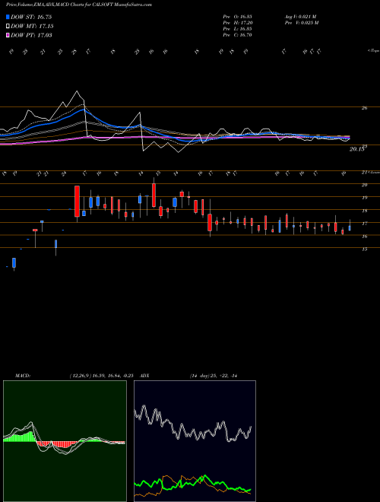Click the 20.15 price label on EMA chart
380x502 pixels.
(357, 149)
